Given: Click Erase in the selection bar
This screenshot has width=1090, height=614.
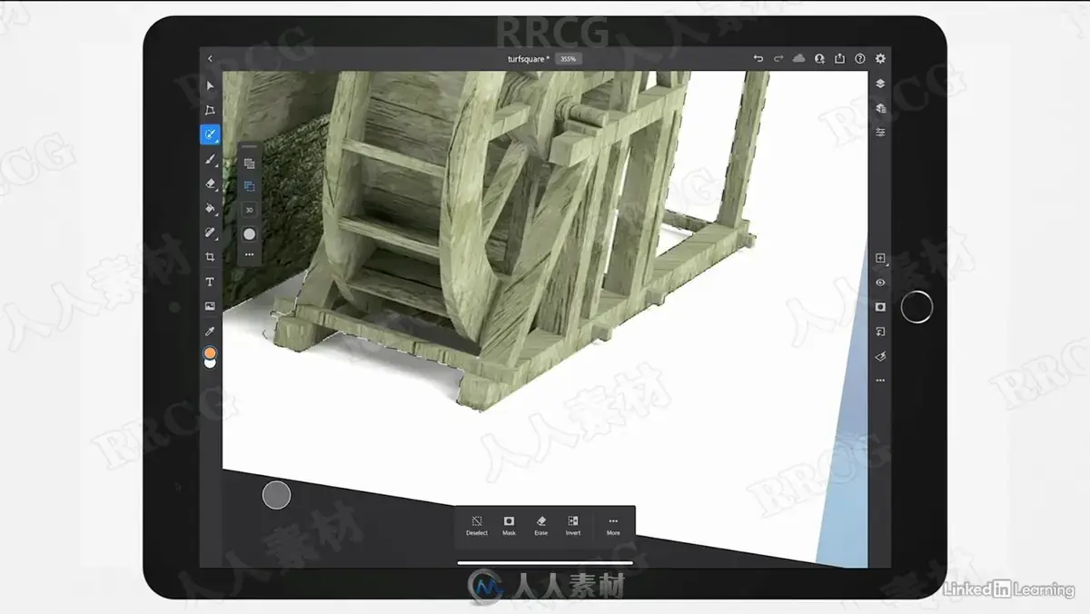Looking at the screenshot, I should (540, 526).
